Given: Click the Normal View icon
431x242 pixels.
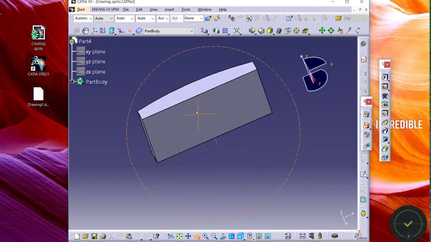Looking at the screenshot, I should [x=223, y=236].
